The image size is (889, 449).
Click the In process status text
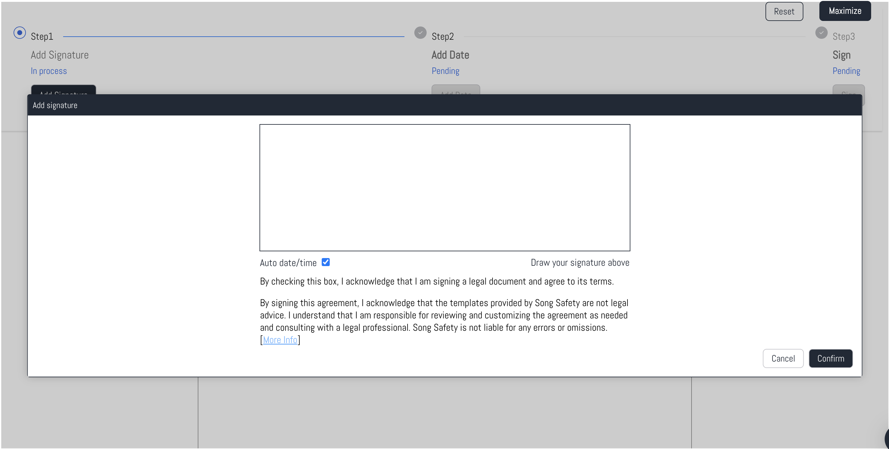(x=49, y=71)
